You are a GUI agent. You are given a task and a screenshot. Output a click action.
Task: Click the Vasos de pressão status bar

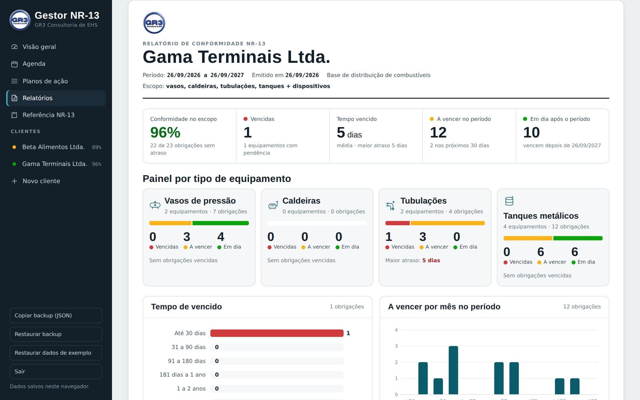[x=199, y=223]
